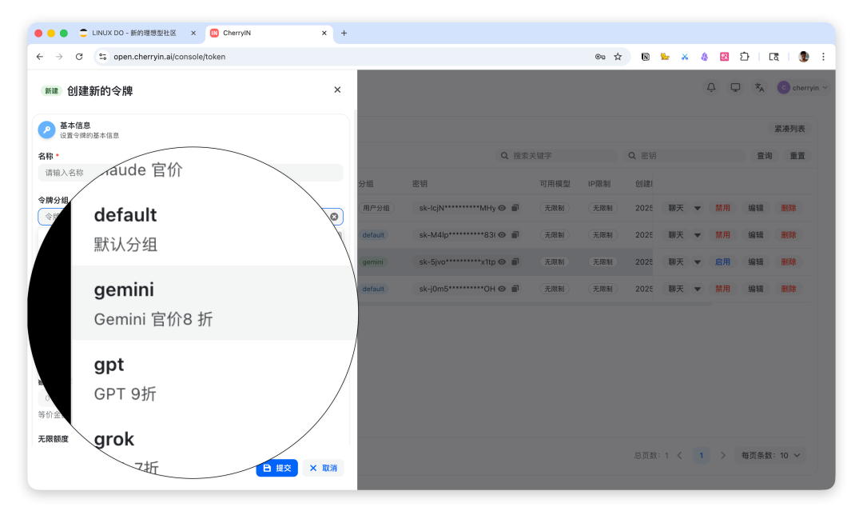This screenshot has height=523, width=863.
Task: Open 聊天 for the sk-M4lp row
Action: coord(676,235)
